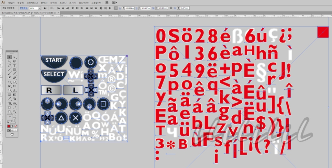
Task: Select the Pen tool
Action: click(9, 65)
